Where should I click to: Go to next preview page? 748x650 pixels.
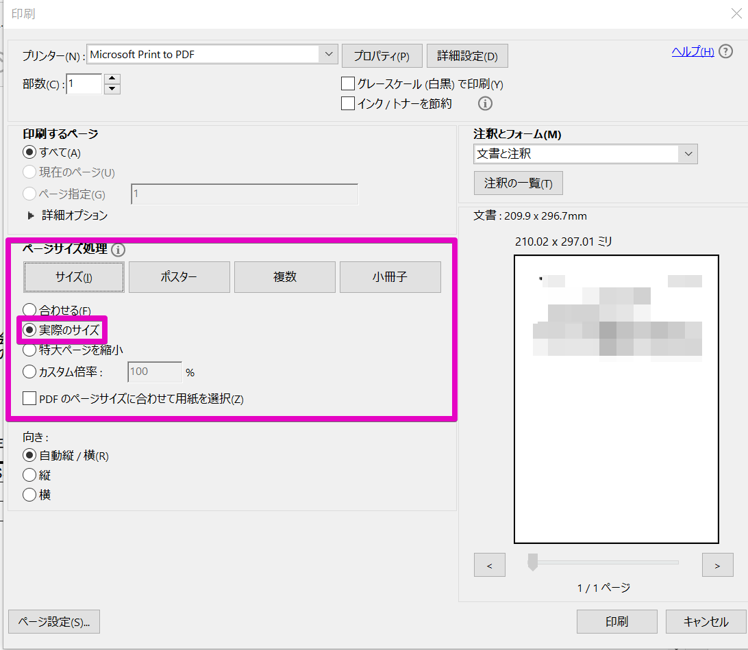click(717, 565)
